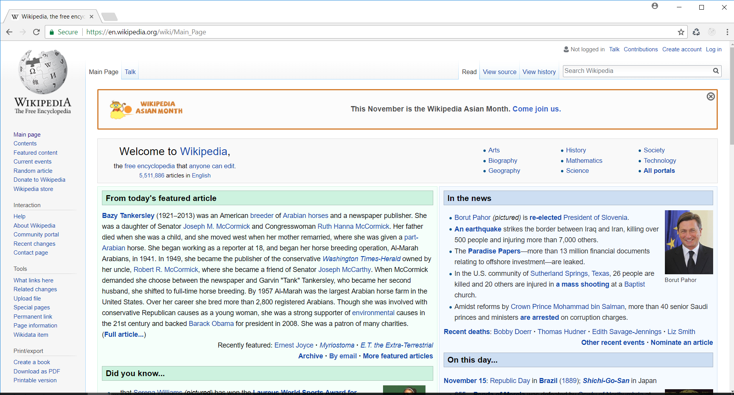Open Current events sidebar link
Screen dimensions: 734x395
pos(32,162)
